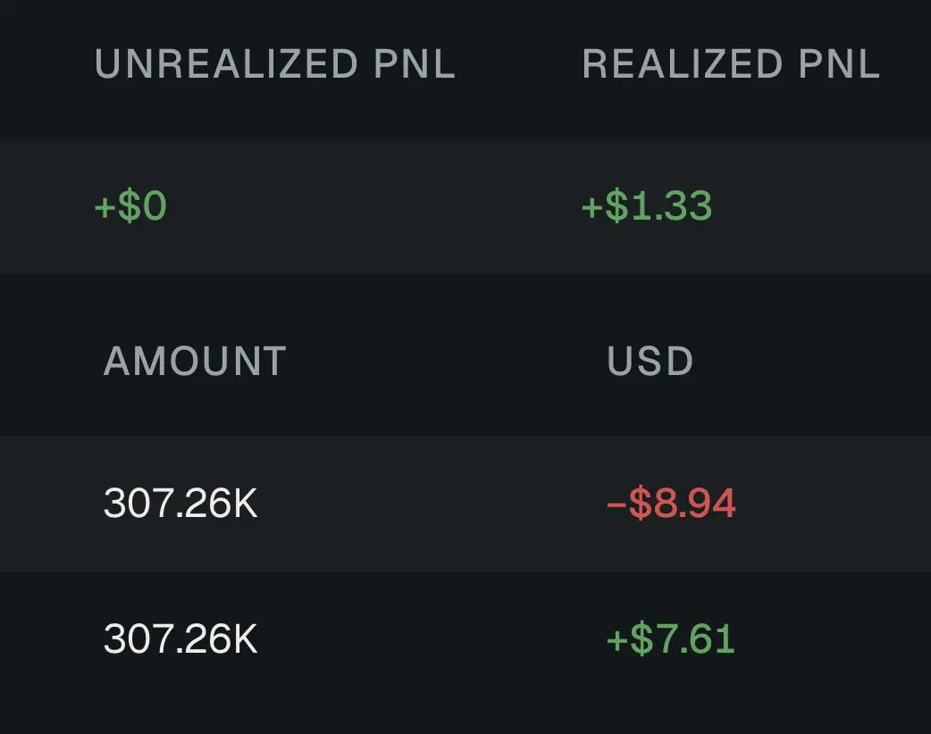Click the green plus sign before $1.33
This screenshot has height=734, width=931.
click(592, 208)
